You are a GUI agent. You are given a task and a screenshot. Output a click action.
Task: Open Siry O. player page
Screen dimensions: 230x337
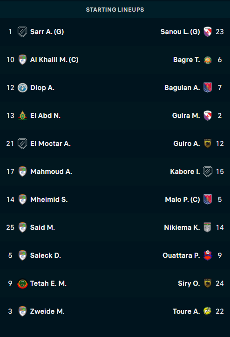pos(189,283)
